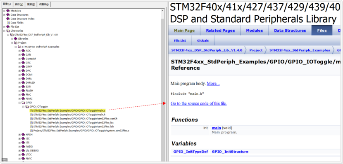Expand the I2C tree node

pyautogui.click(x=19, y=138)
